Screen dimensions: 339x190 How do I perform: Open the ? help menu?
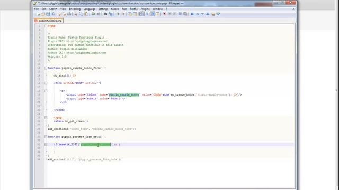pyautogui.click(x=166, y=9)
